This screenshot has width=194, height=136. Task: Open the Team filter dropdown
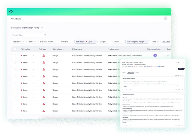(32, 42)
